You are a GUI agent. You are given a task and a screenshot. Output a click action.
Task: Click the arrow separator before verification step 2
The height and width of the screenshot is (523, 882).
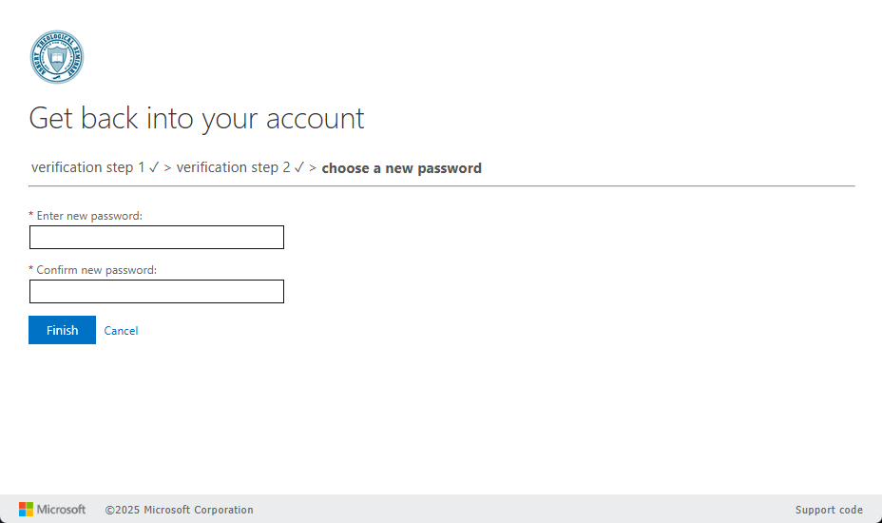(x=167, y=168)
